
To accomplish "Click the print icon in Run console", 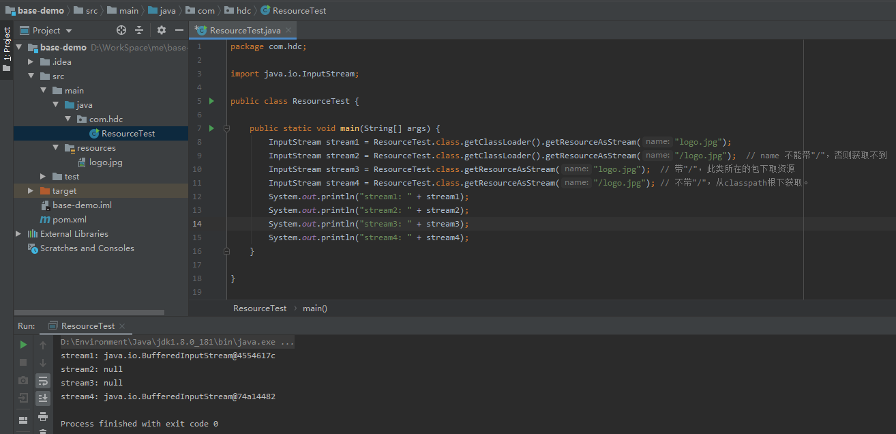I will click(43, 416).
